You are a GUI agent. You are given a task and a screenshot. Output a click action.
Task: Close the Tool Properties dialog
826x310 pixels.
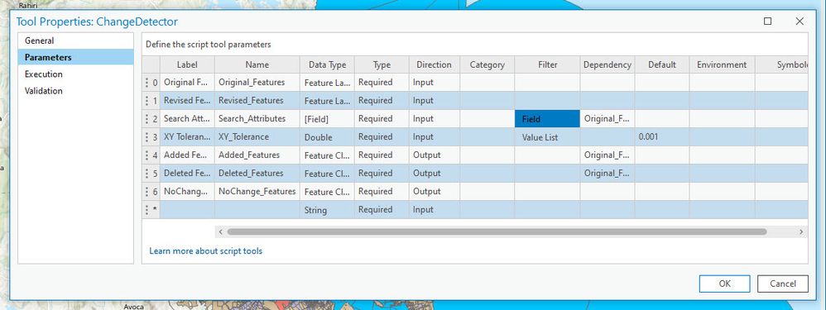click(x=800, y=21)
